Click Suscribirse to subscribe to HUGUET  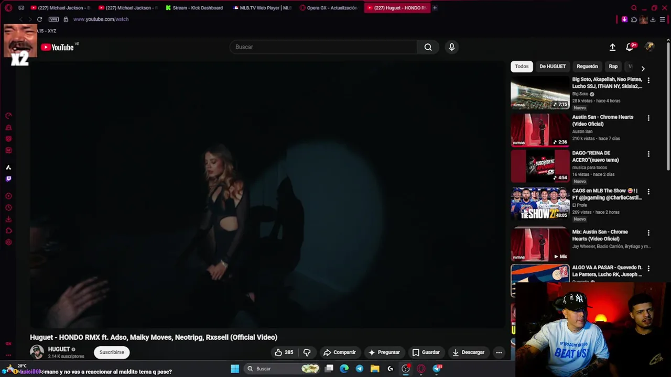pyautogui.click(x=112, y=352)
